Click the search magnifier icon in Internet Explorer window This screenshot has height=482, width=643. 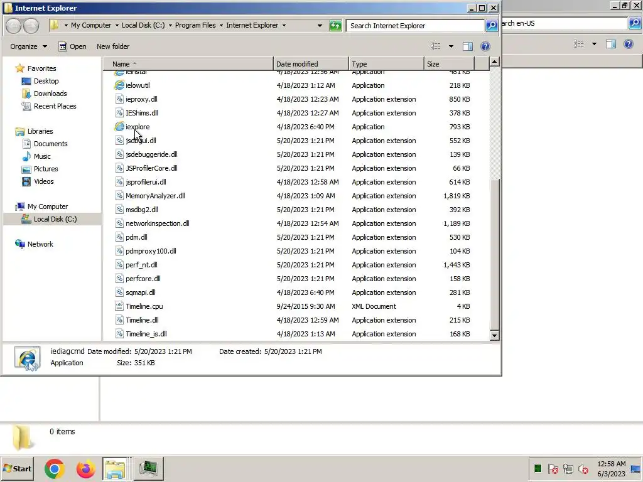coord(491,26)
